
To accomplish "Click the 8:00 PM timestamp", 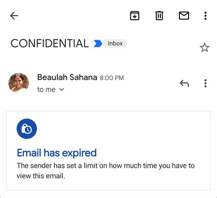I will pos(112,78).
